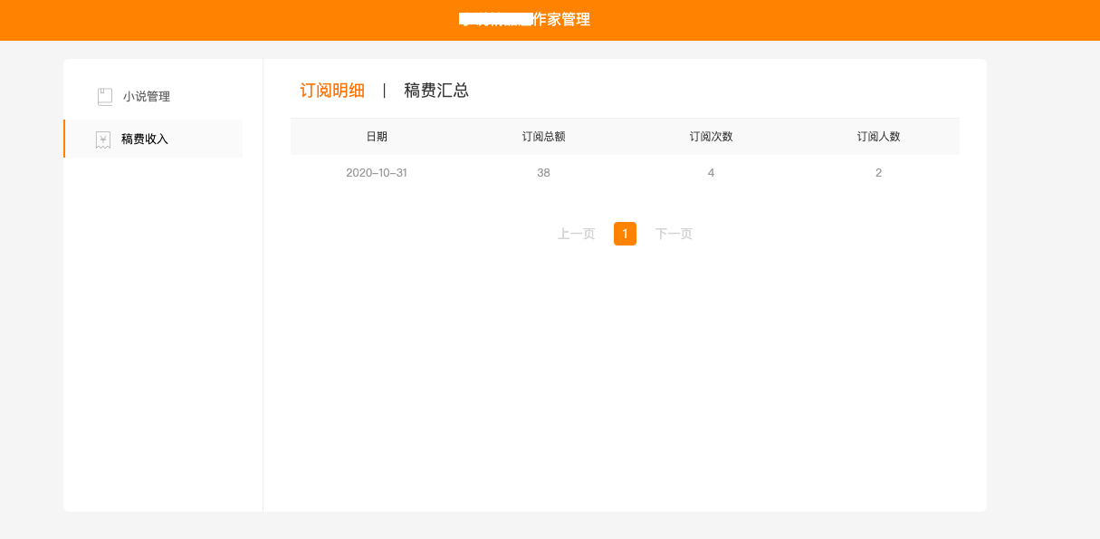
Task: Click the 稿费收入 money icon
Action: point(102,139)
